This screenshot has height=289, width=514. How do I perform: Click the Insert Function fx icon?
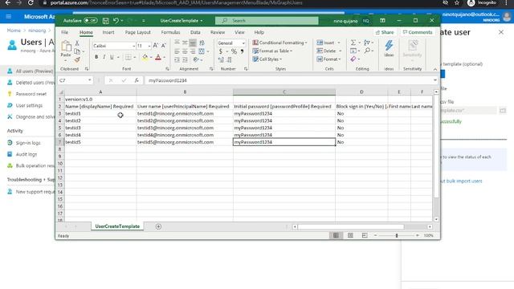[137, 80]
